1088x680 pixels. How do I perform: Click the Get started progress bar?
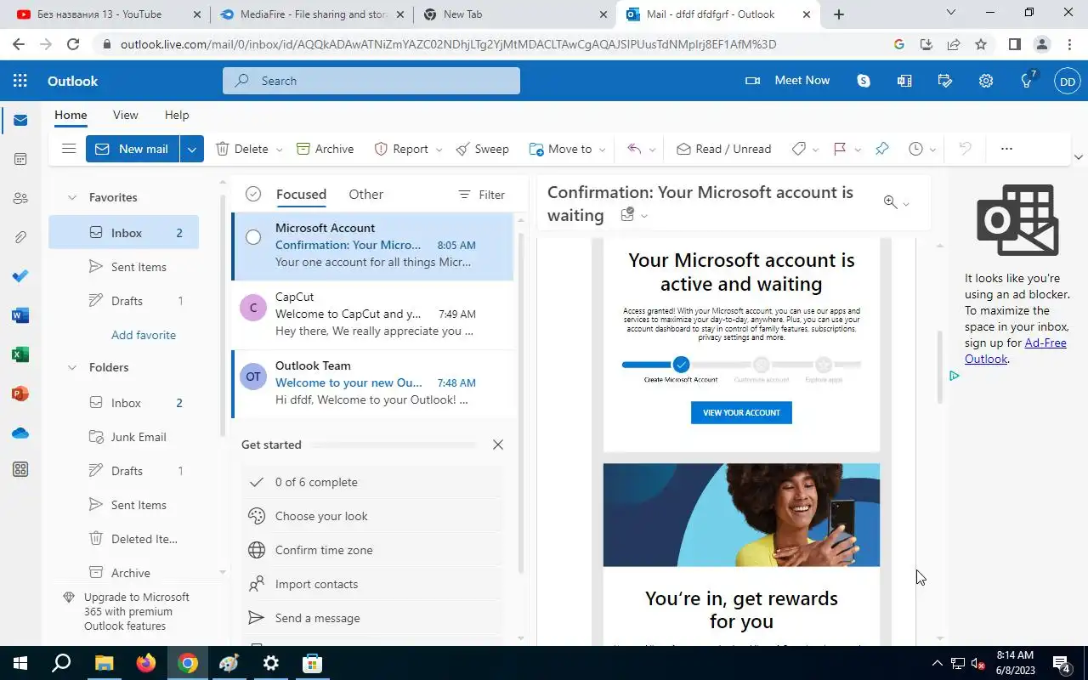coord(395,445)
